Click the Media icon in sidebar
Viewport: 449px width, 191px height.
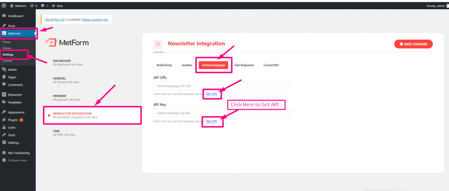(x=4, y=69)
